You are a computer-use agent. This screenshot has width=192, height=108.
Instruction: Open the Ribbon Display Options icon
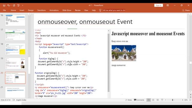tap(168, 5)
